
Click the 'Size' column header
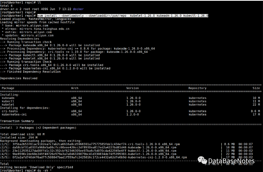[256, 88]
